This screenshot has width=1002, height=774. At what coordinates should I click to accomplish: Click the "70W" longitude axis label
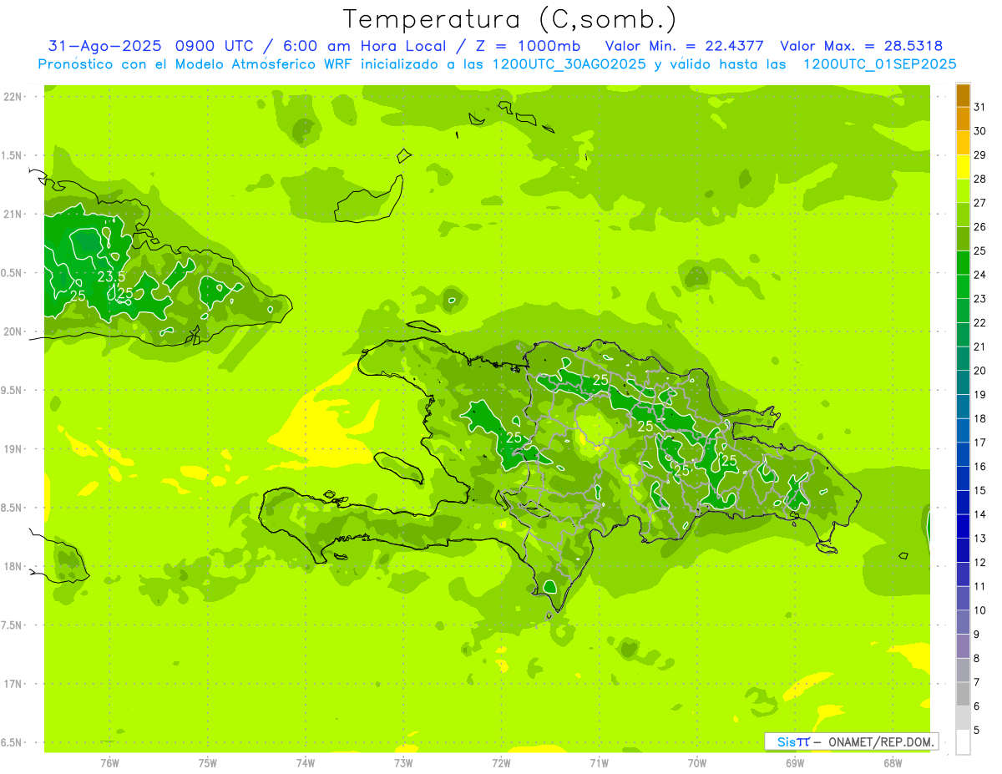[697, 763]
